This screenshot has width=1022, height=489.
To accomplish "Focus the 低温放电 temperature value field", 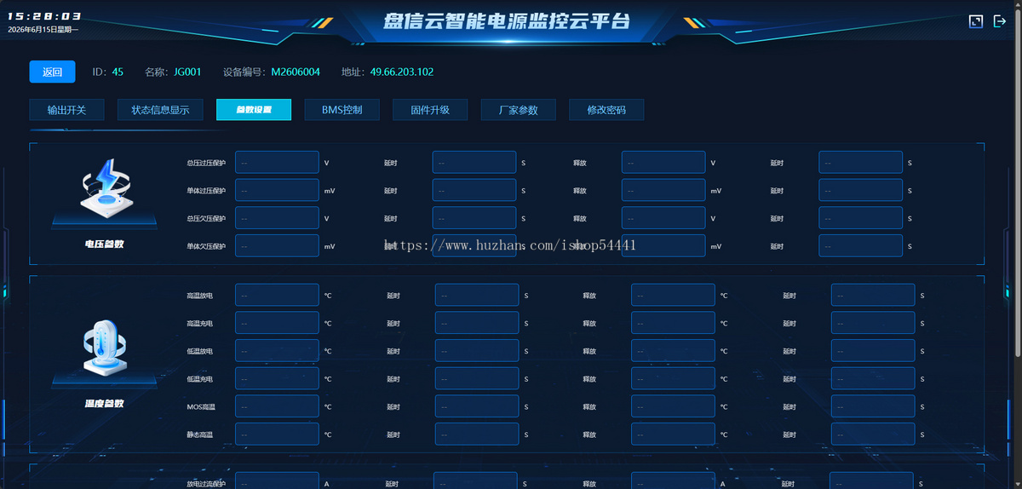I will click(277, 350).
